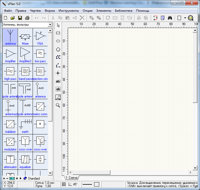Select the Amplifier symbol in library
Screen dimensions: 200x190
coord(10,55)
